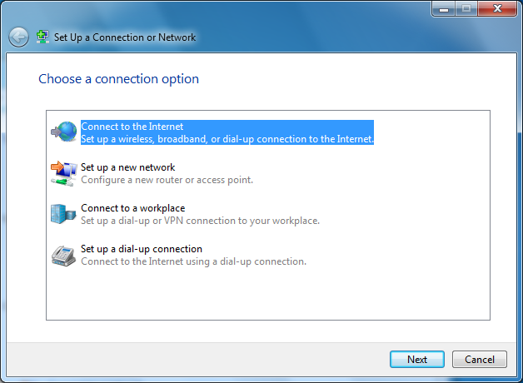523x383 pixels.
Task: Select 'Connect to a workplace' option
Action: click(x=132, y=208)
